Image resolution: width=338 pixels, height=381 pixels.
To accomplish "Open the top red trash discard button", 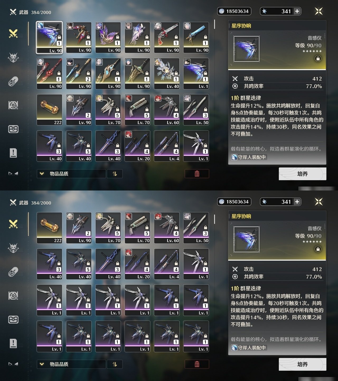I will click(x=197, y=174).
